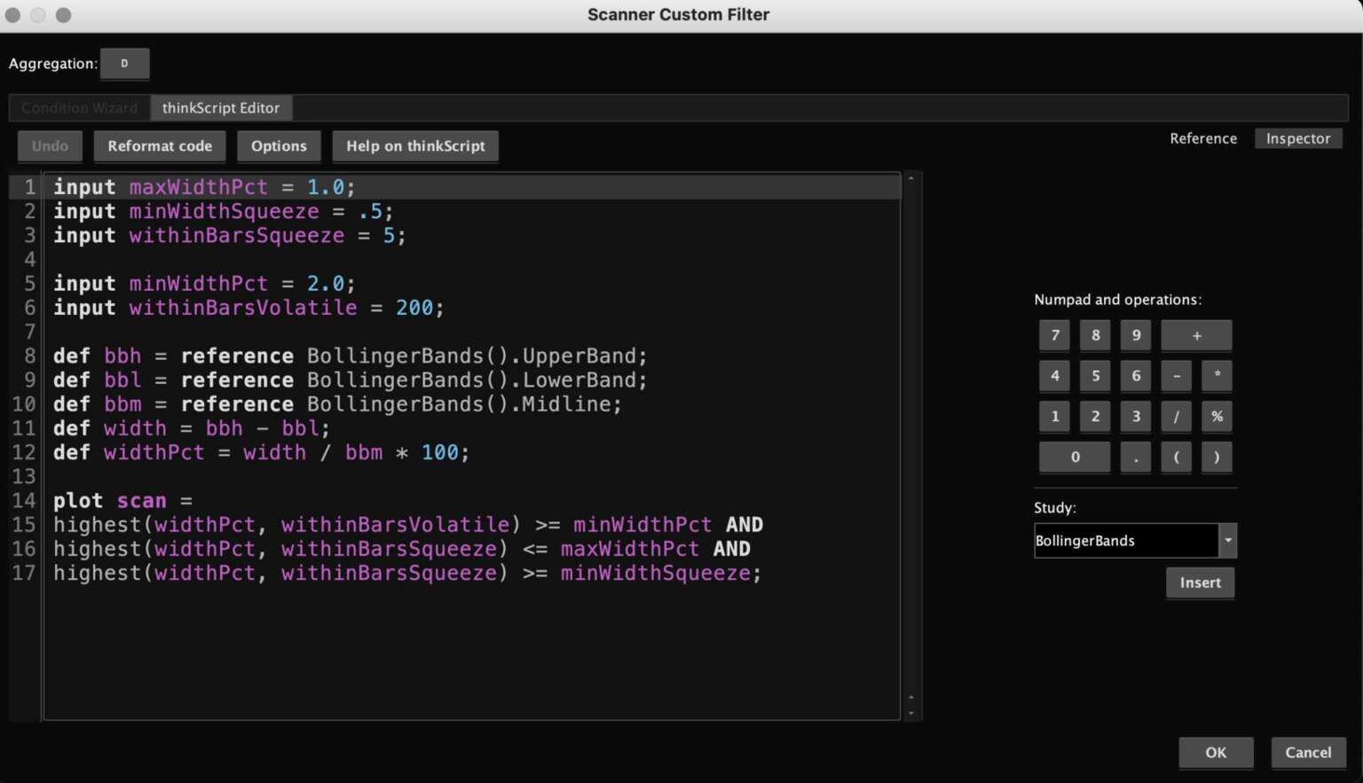Insert an opening parenthesis

1177,458
